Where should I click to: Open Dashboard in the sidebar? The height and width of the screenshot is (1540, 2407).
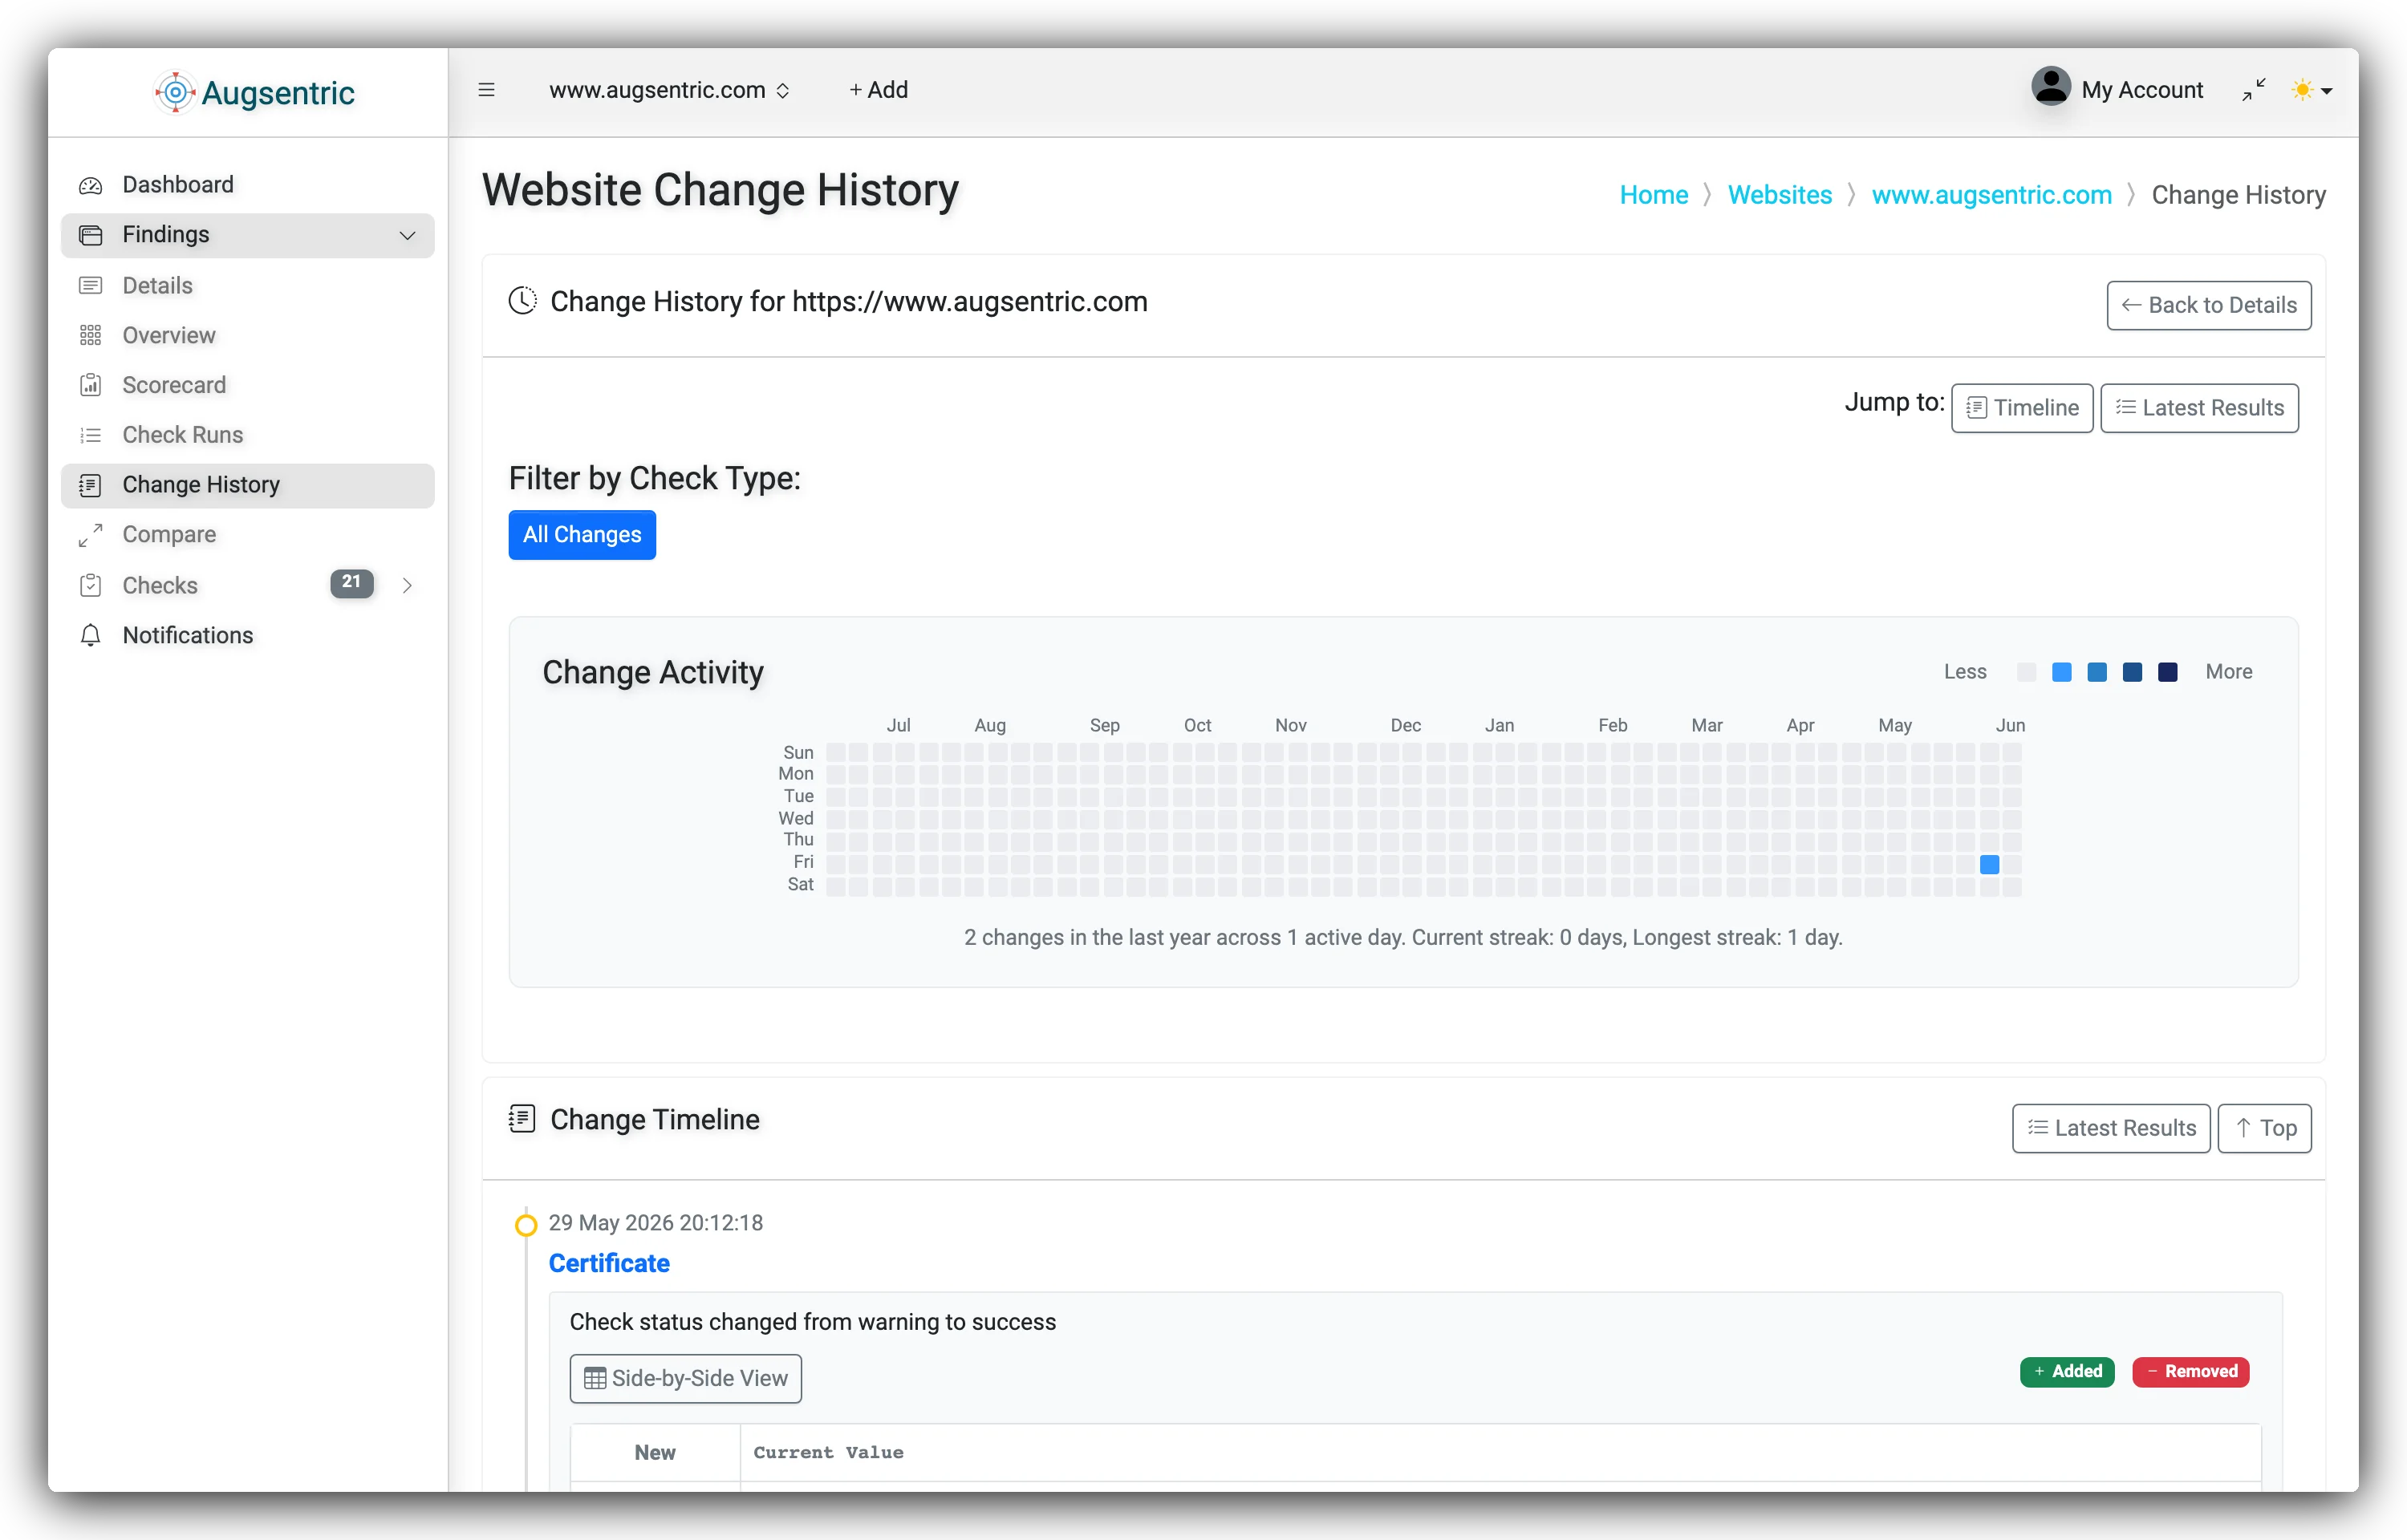[247, 184]
